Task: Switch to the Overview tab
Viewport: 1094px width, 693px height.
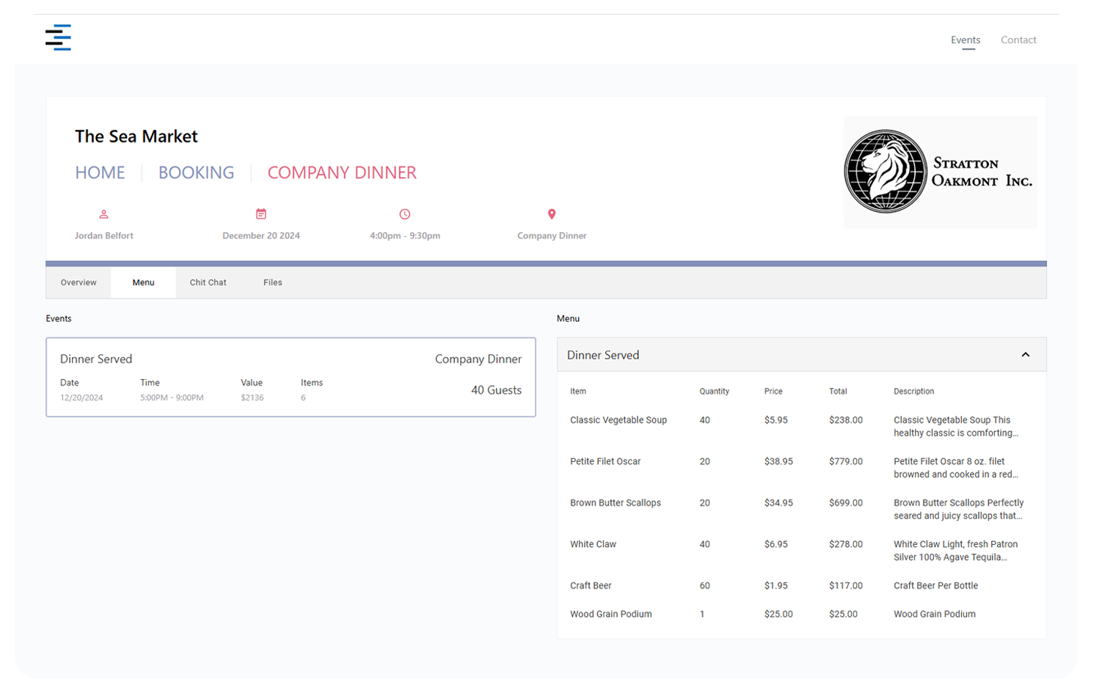Action: [x=78, y=282]
